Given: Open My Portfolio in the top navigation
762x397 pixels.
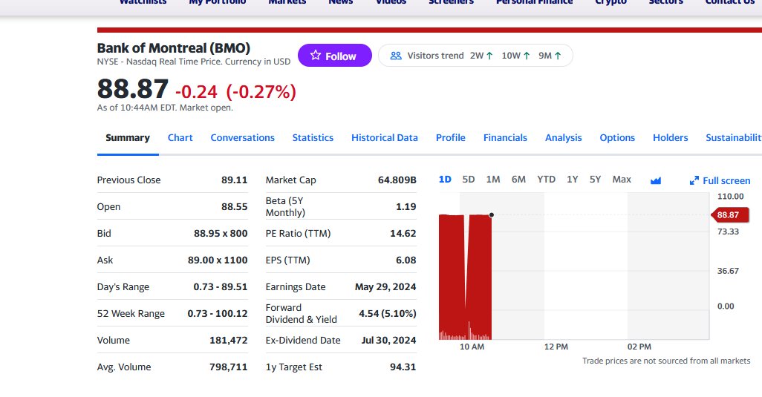Looking at the screenshot, I should coord(217,2).
